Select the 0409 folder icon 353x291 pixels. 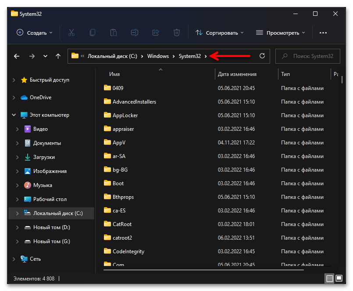pos(107,88)
